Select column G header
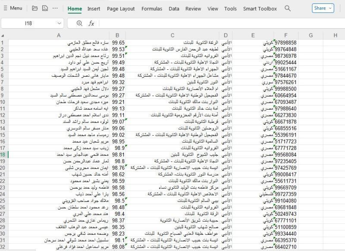 [310, 35]
